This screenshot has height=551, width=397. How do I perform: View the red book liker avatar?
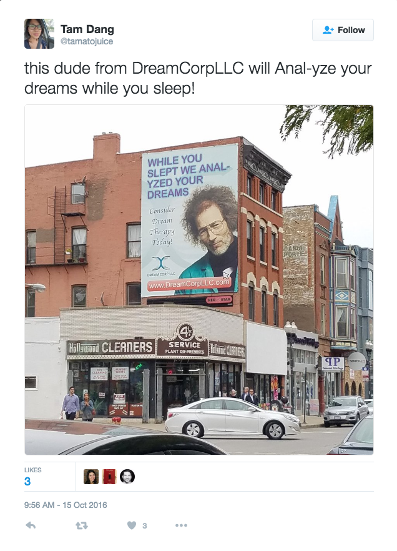click(109, 477)
